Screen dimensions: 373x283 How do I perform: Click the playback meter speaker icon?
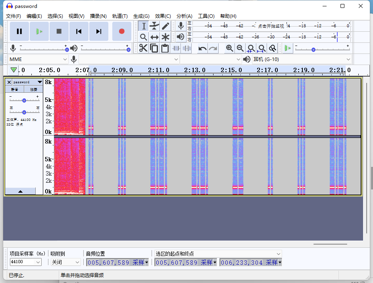[x=181, y=37]
